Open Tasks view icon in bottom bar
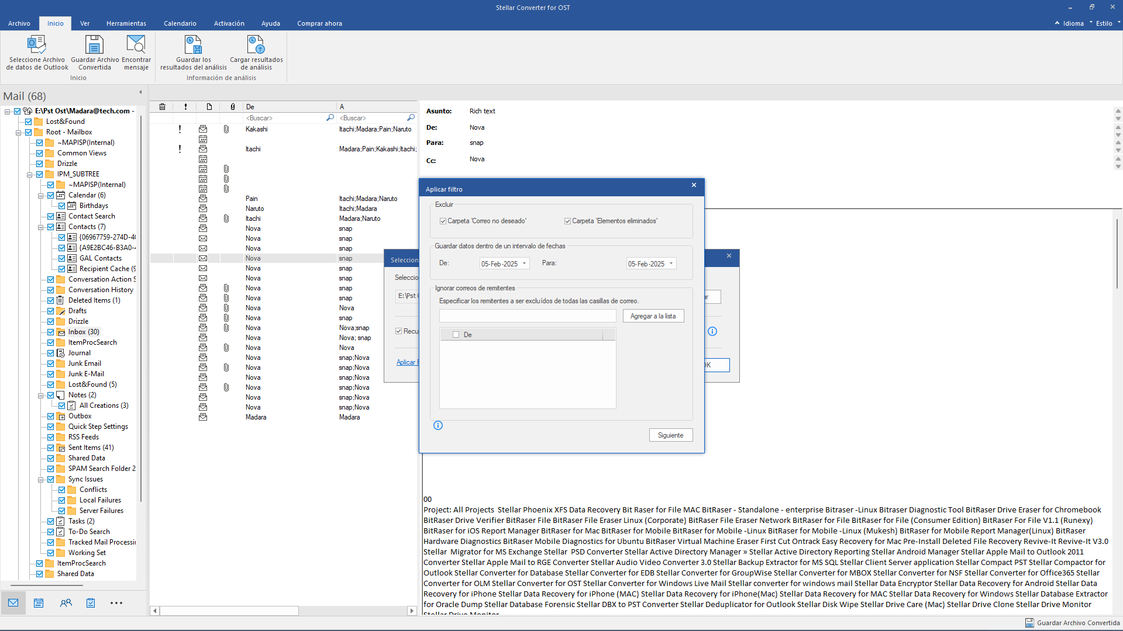 91,603
